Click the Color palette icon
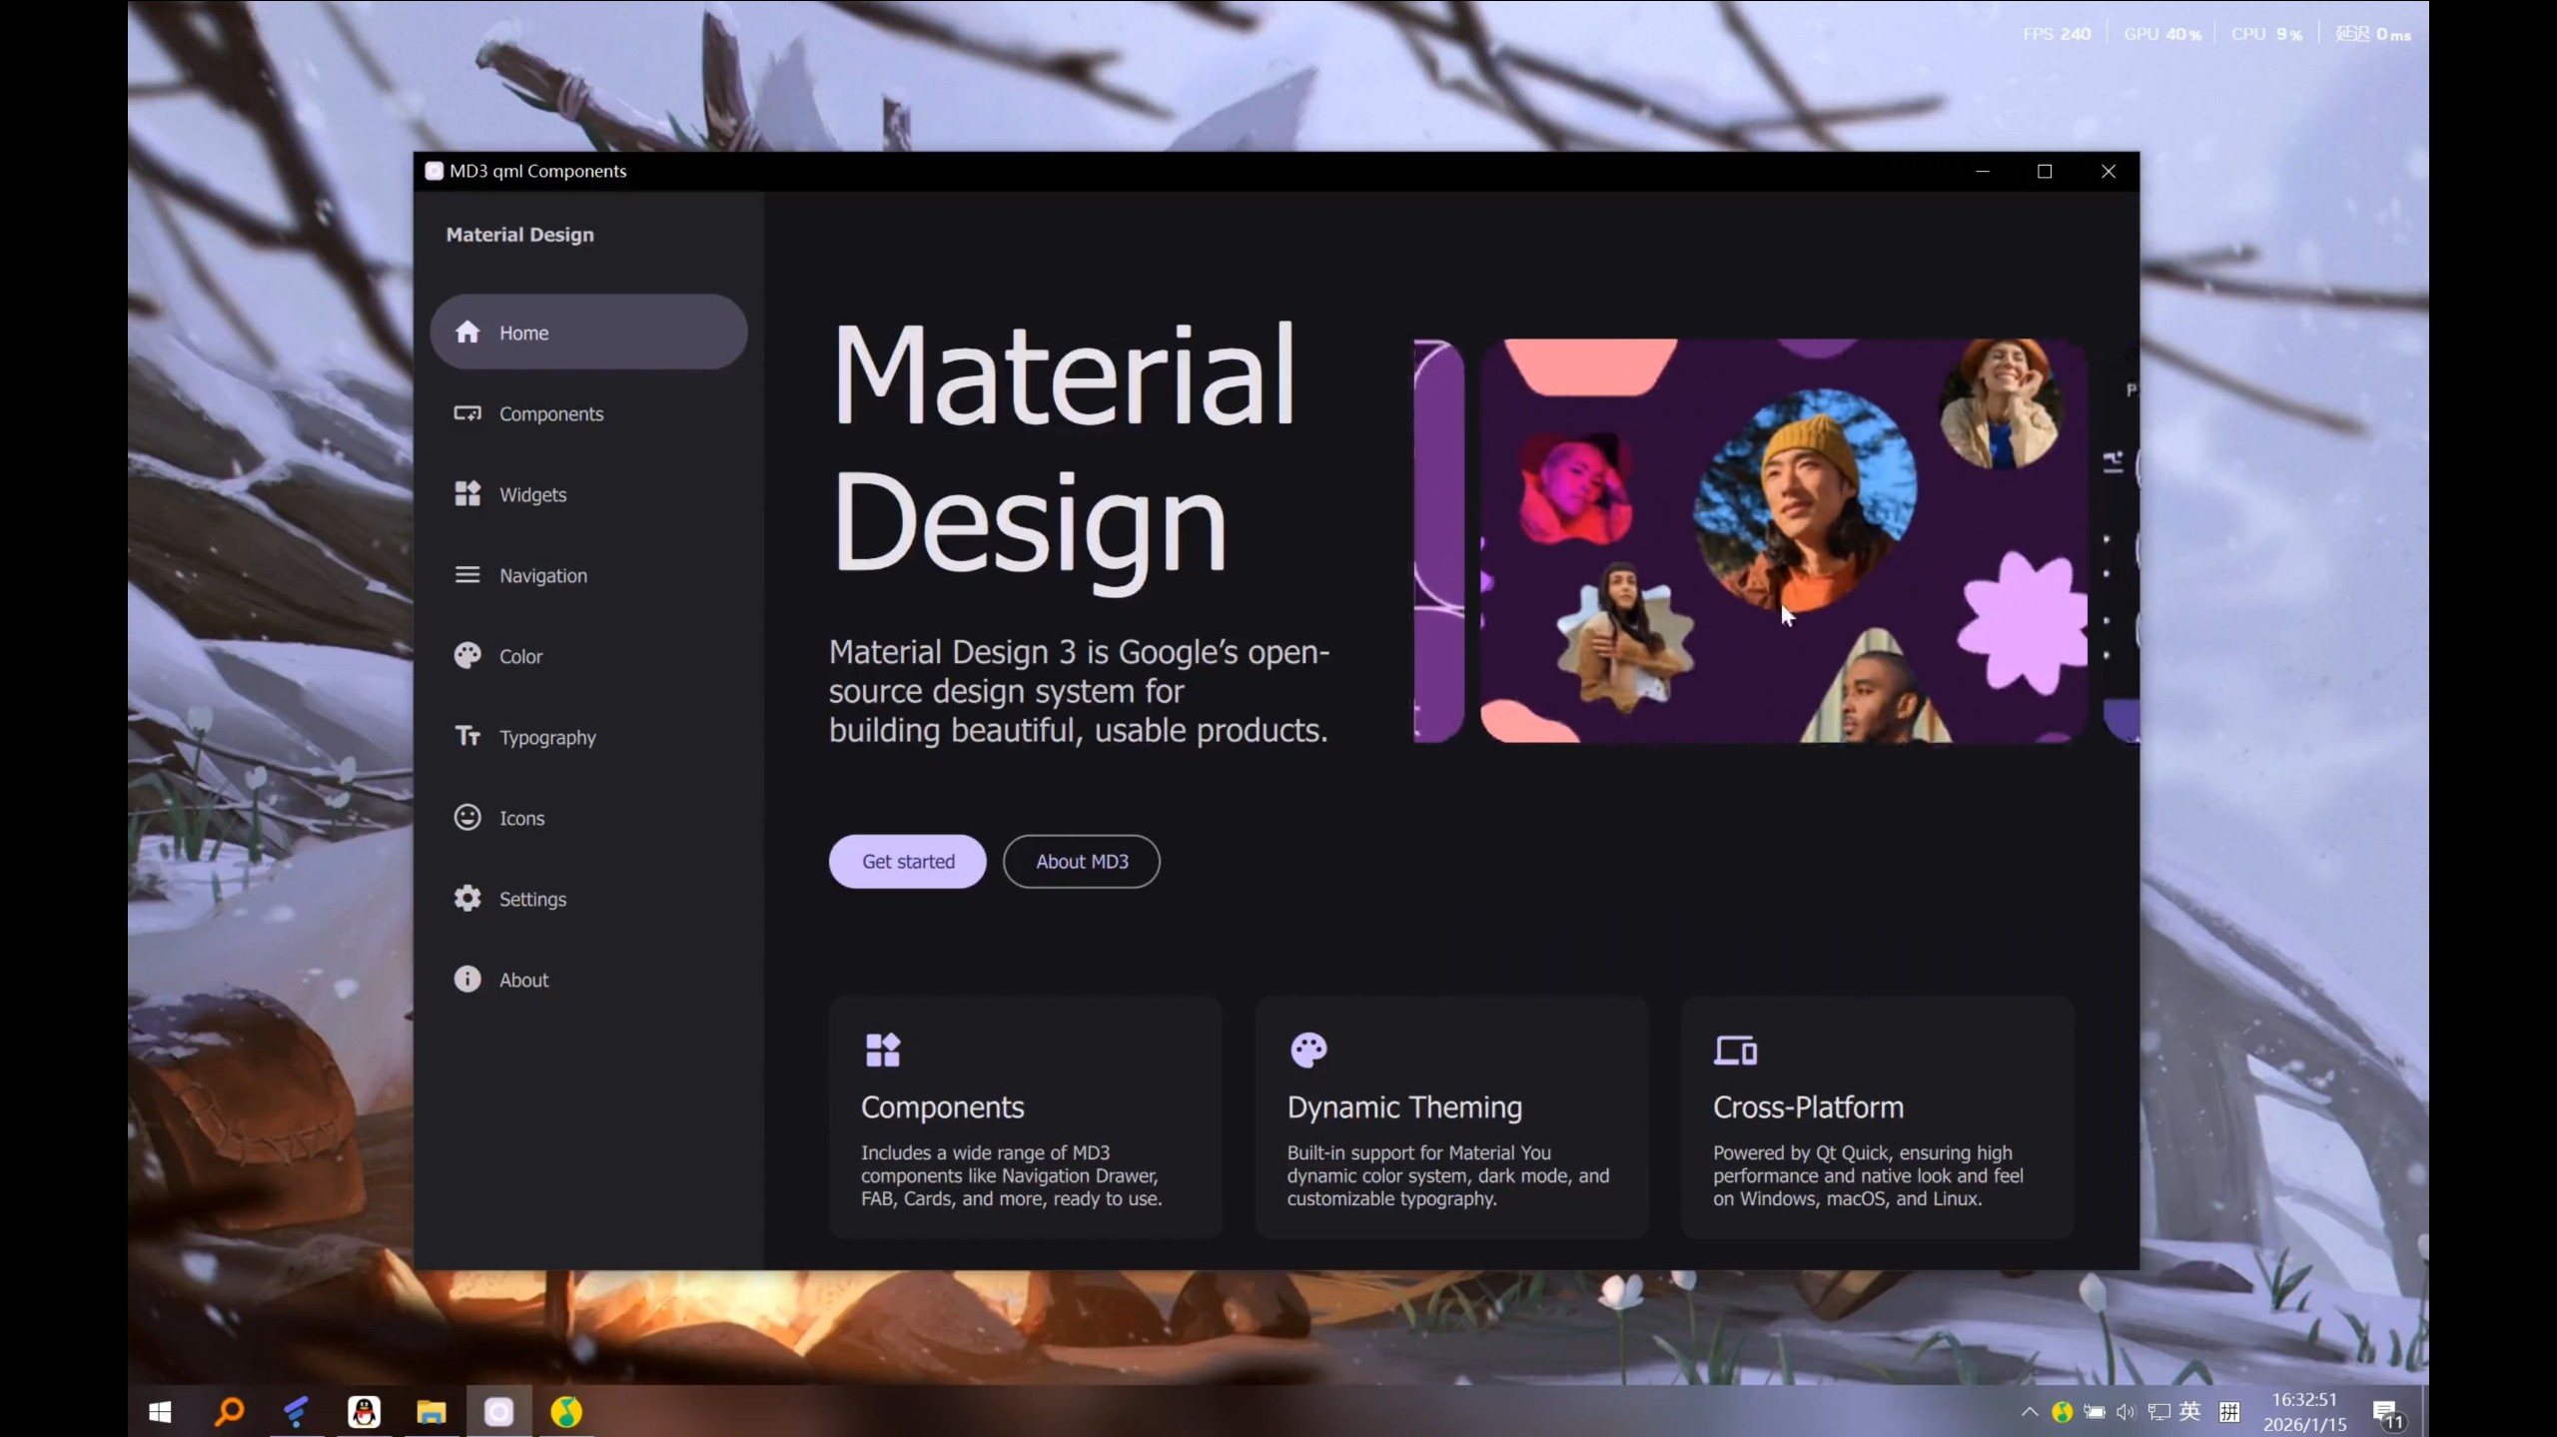The height and width of the screenshot is (1437, 2557). tap(467, 656)
